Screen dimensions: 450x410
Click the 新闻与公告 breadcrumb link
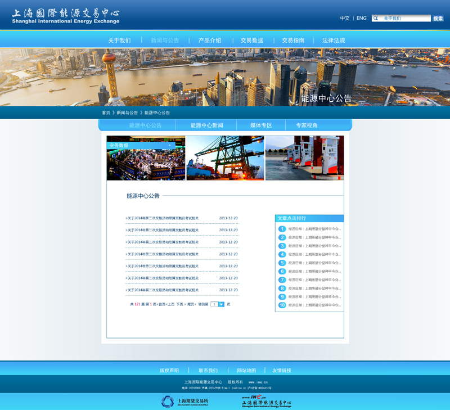point(127,112)
